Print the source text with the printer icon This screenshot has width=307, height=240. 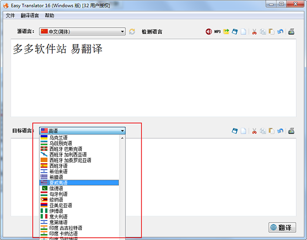(x=291, y=32)
